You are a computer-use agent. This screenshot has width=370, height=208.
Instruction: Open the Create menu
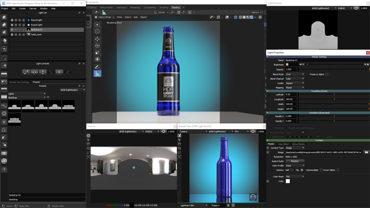pyautogui.click(x=22, y=9)
